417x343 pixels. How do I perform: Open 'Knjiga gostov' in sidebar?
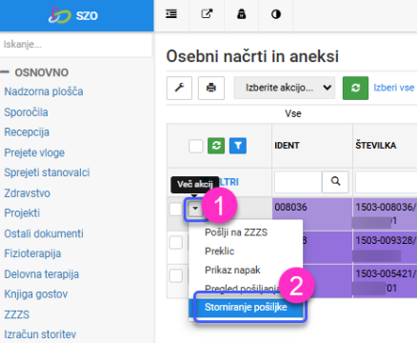[x=36, y=294]
